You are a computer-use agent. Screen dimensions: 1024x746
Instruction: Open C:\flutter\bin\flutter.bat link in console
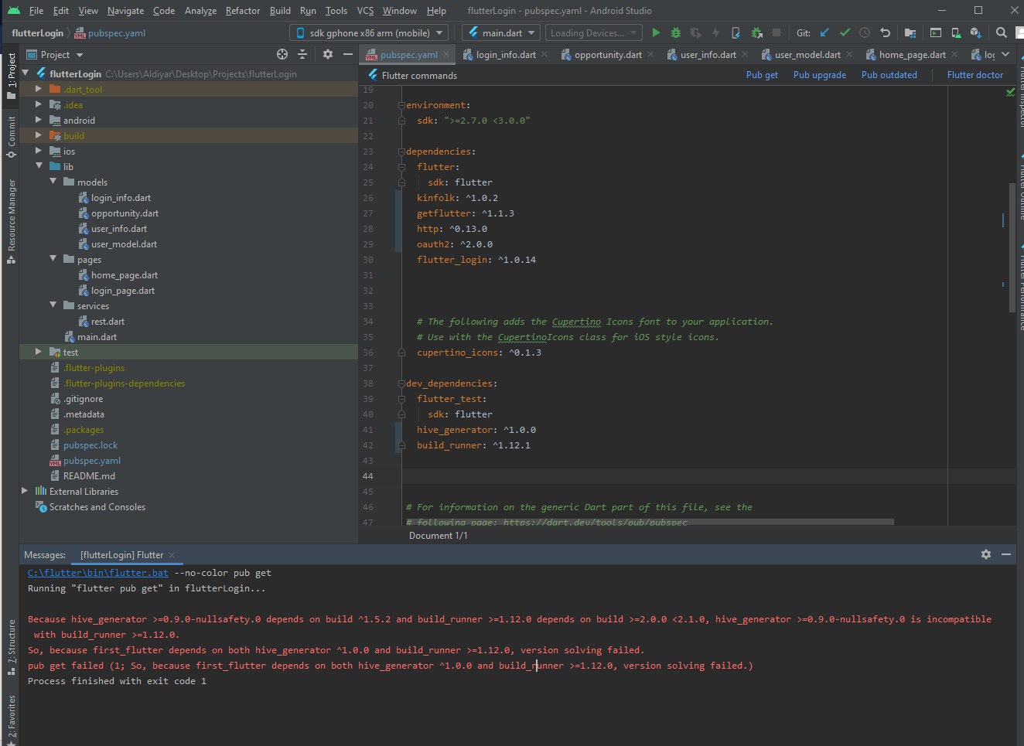(x=98, y=573)
